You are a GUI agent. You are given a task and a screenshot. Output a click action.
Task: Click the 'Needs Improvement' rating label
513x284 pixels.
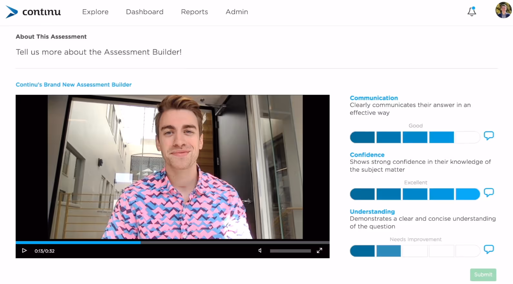(415, 239)
